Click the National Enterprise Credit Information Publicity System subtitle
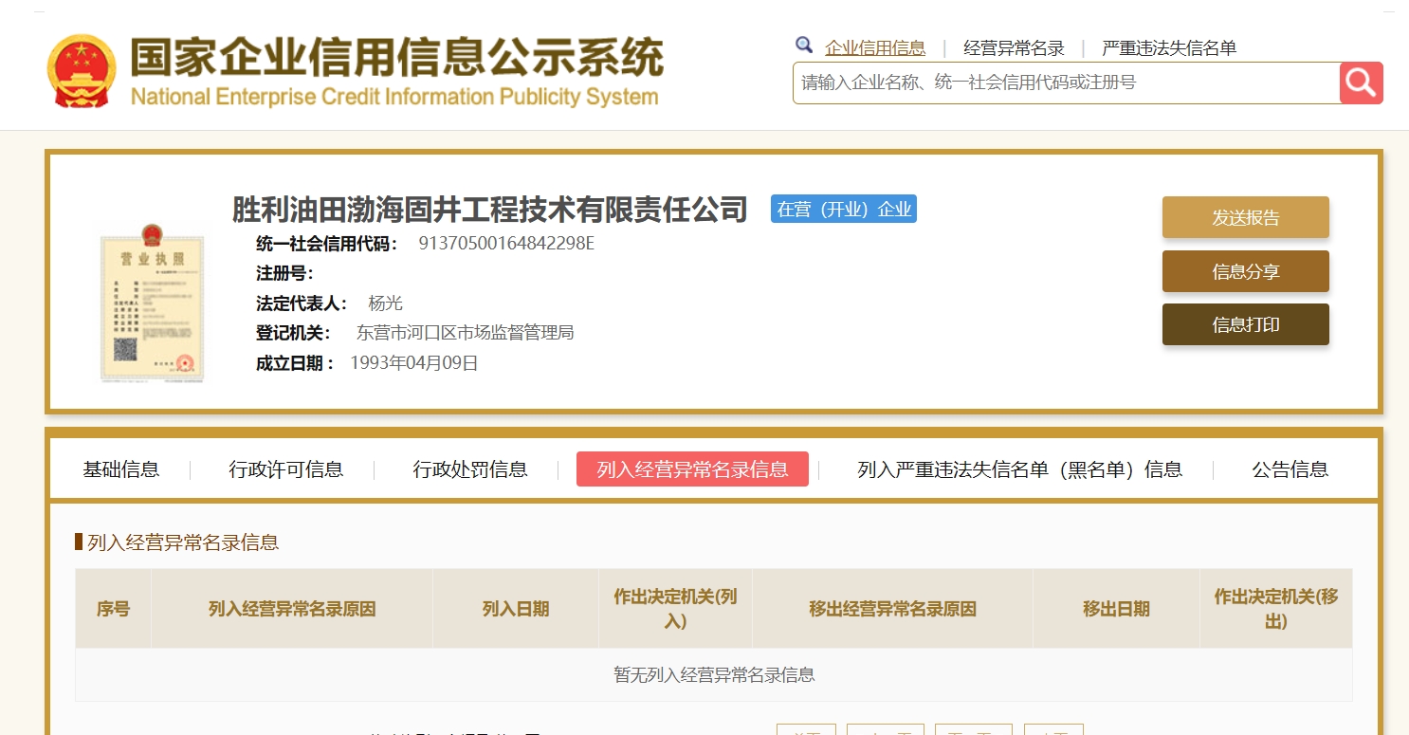 click(394, 98)
